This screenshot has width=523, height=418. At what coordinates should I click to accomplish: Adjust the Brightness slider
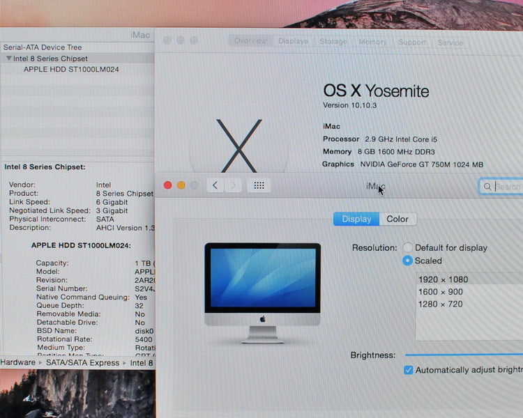[x=464, y=355]
